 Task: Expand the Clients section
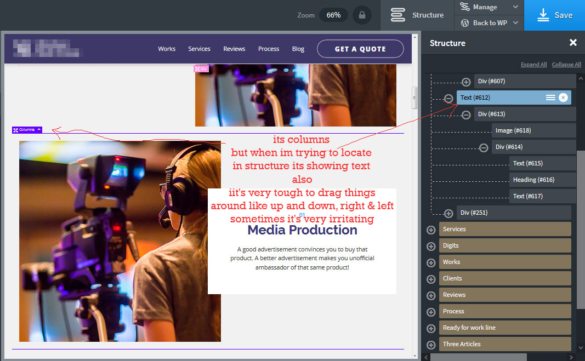[431, 279]
